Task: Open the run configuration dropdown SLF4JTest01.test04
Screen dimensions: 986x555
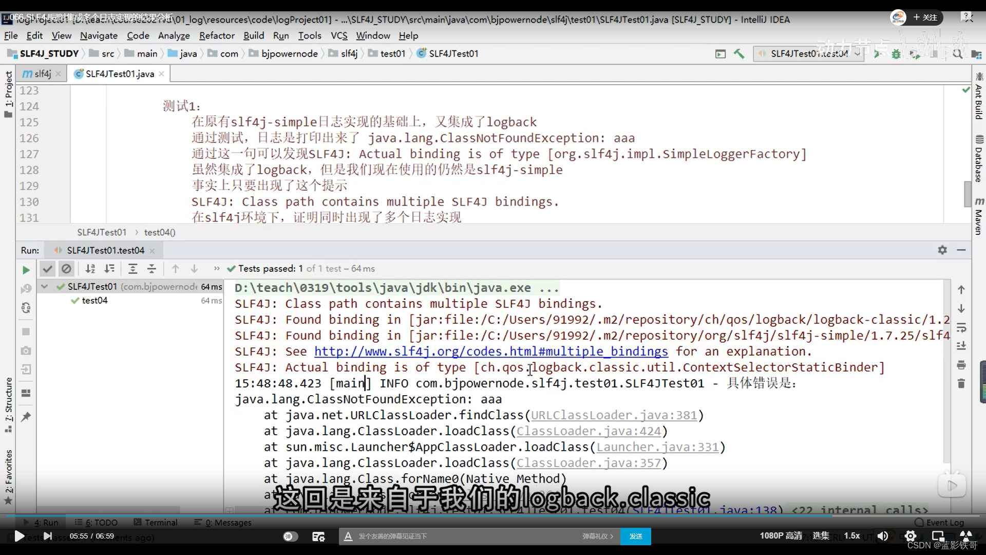Action: click(x=809, y=53)
